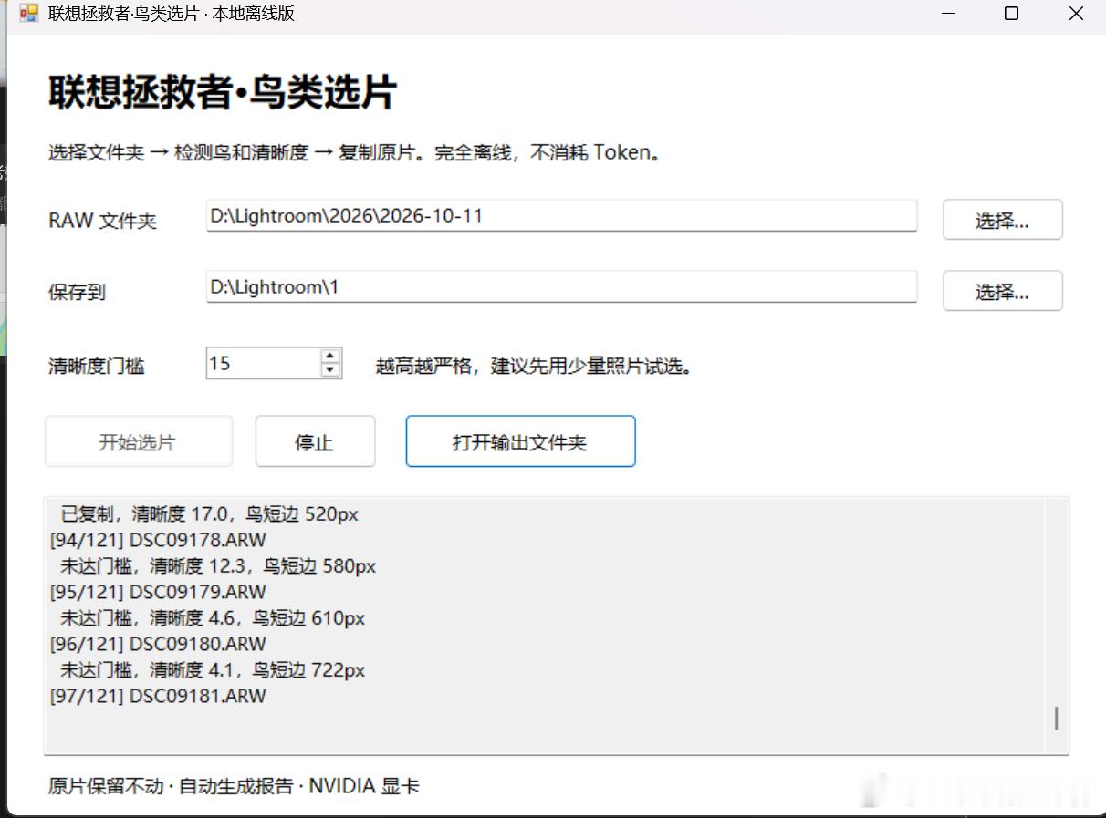
Task: Click the 清晰度门槛 label
Action: click(97, 367)
